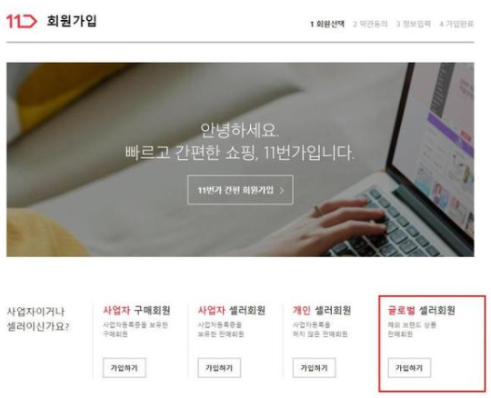The width and height of the screenshot is (491, 398).
Task: Click the 사업자 셀러회원 title
Action: [232, 310]
